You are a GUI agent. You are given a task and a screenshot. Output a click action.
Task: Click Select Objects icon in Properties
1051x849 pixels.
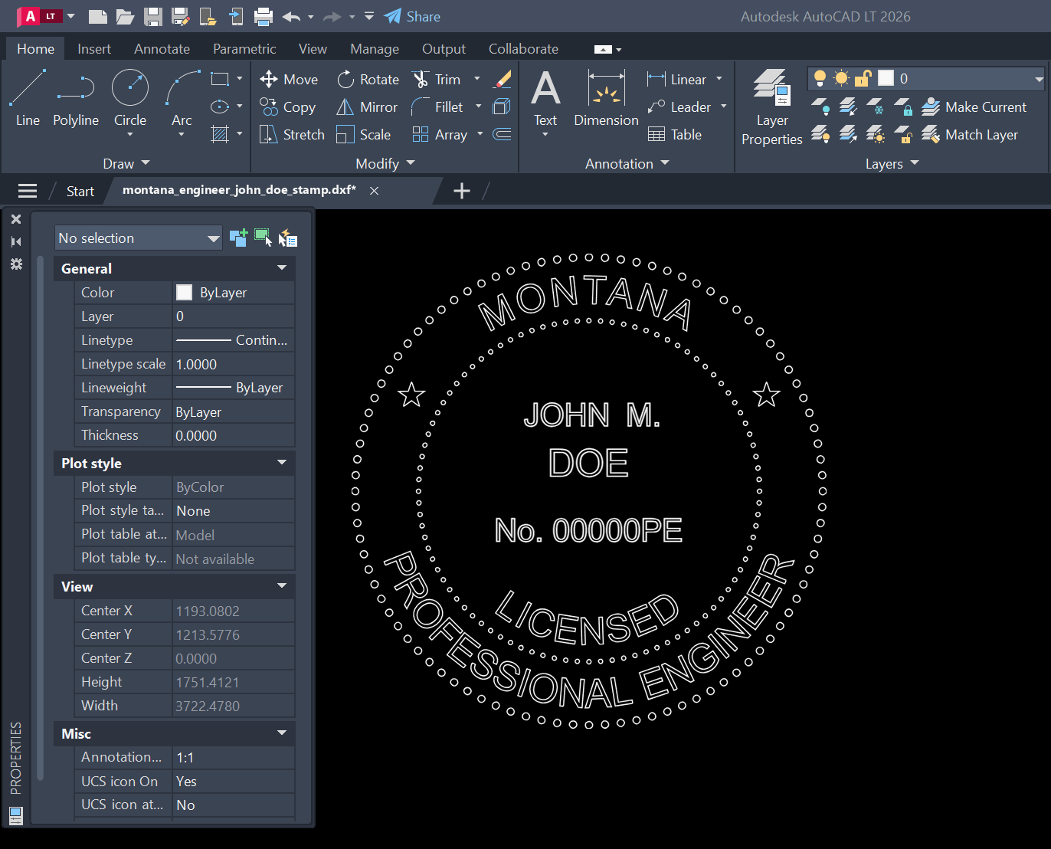(263, 238)
